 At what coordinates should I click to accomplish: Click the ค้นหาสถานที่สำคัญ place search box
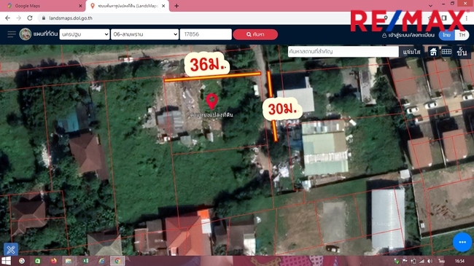click(343, 52)
